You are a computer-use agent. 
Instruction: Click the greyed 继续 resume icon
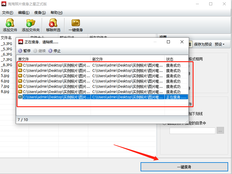click(x=35, y=51)
